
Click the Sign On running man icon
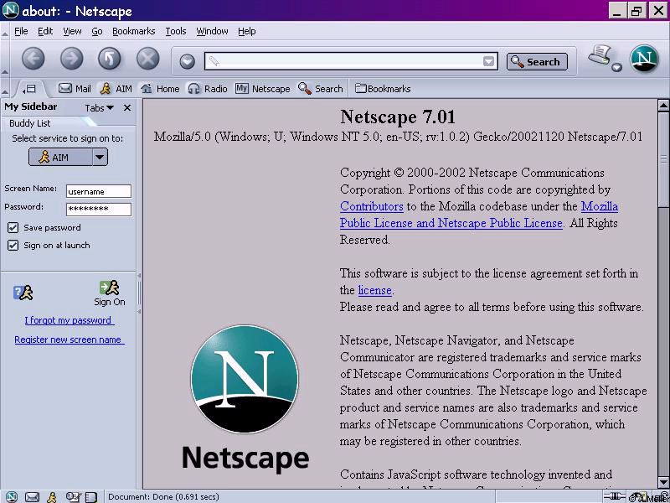(x=110, y=288)
